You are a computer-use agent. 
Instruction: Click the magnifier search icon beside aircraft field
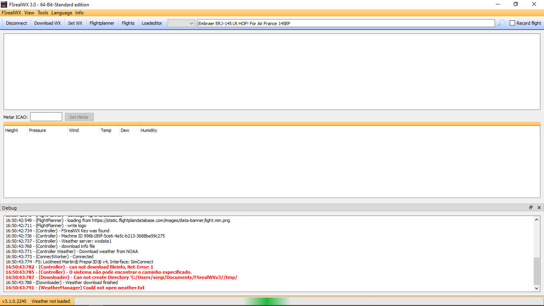coord(501,23)
